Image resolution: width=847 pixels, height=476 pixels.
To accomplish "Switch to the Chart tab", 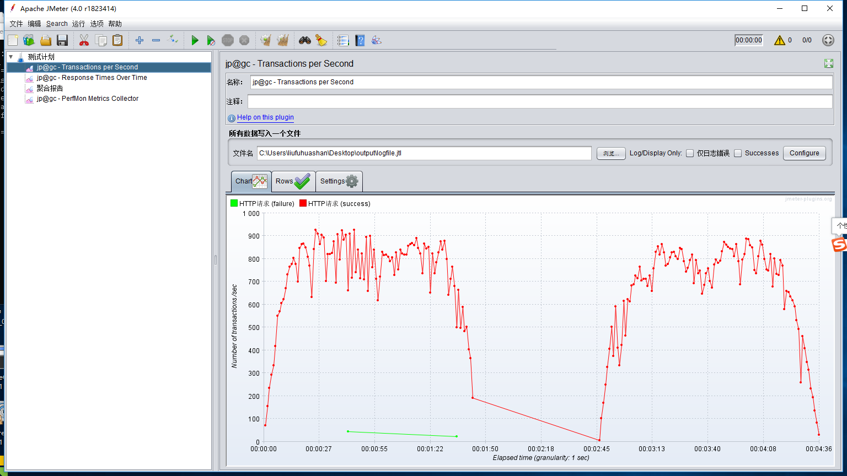I will pyautogui.click(x=251, y=181).
